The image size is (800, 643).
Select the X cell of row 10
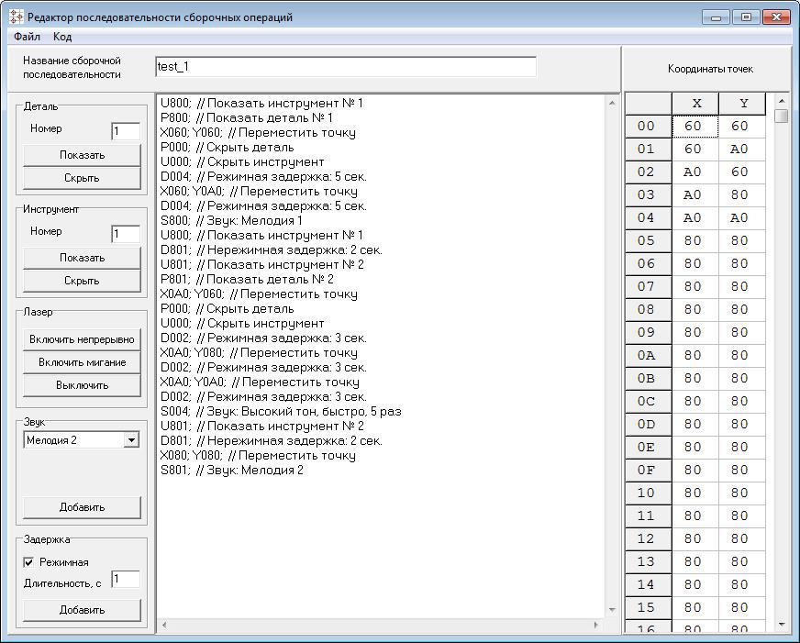(x=695, y=493)
